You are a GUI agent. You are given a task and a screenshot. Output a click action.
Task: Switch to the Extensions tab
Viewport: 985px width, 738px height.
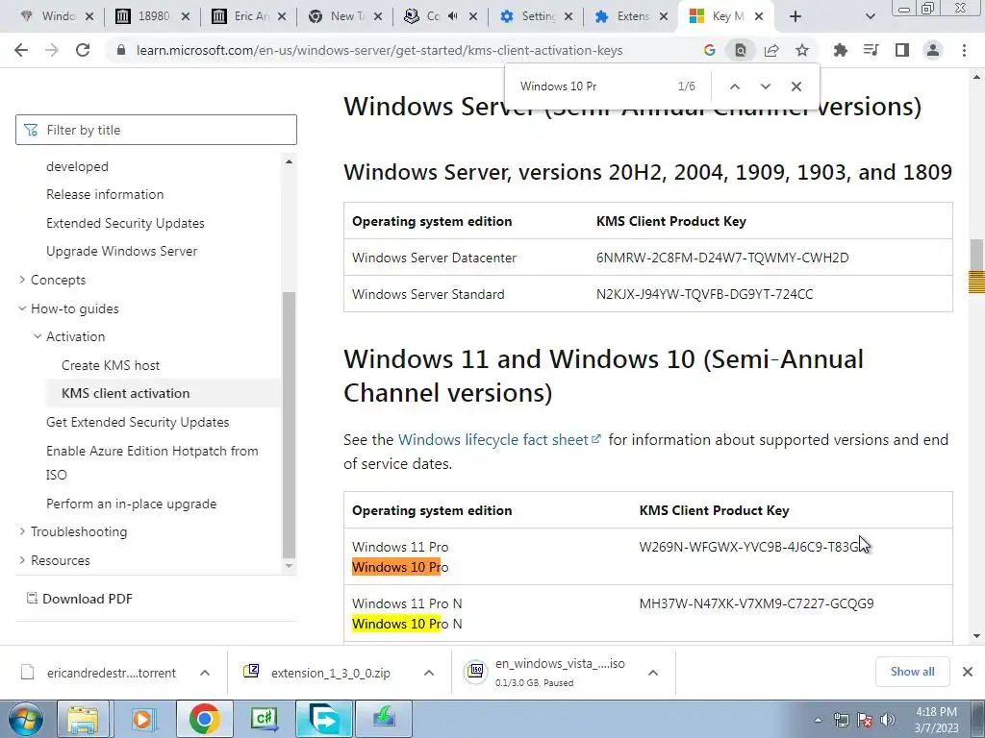coord(631,16)
